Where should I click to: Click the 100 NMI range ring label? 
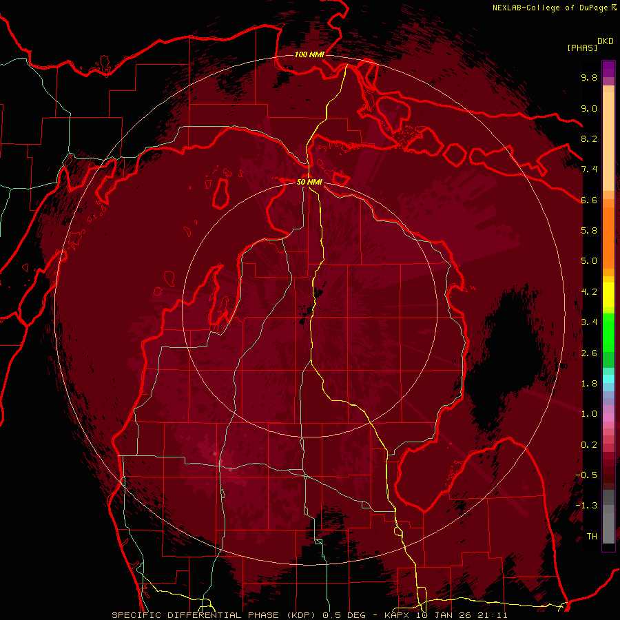309,54
